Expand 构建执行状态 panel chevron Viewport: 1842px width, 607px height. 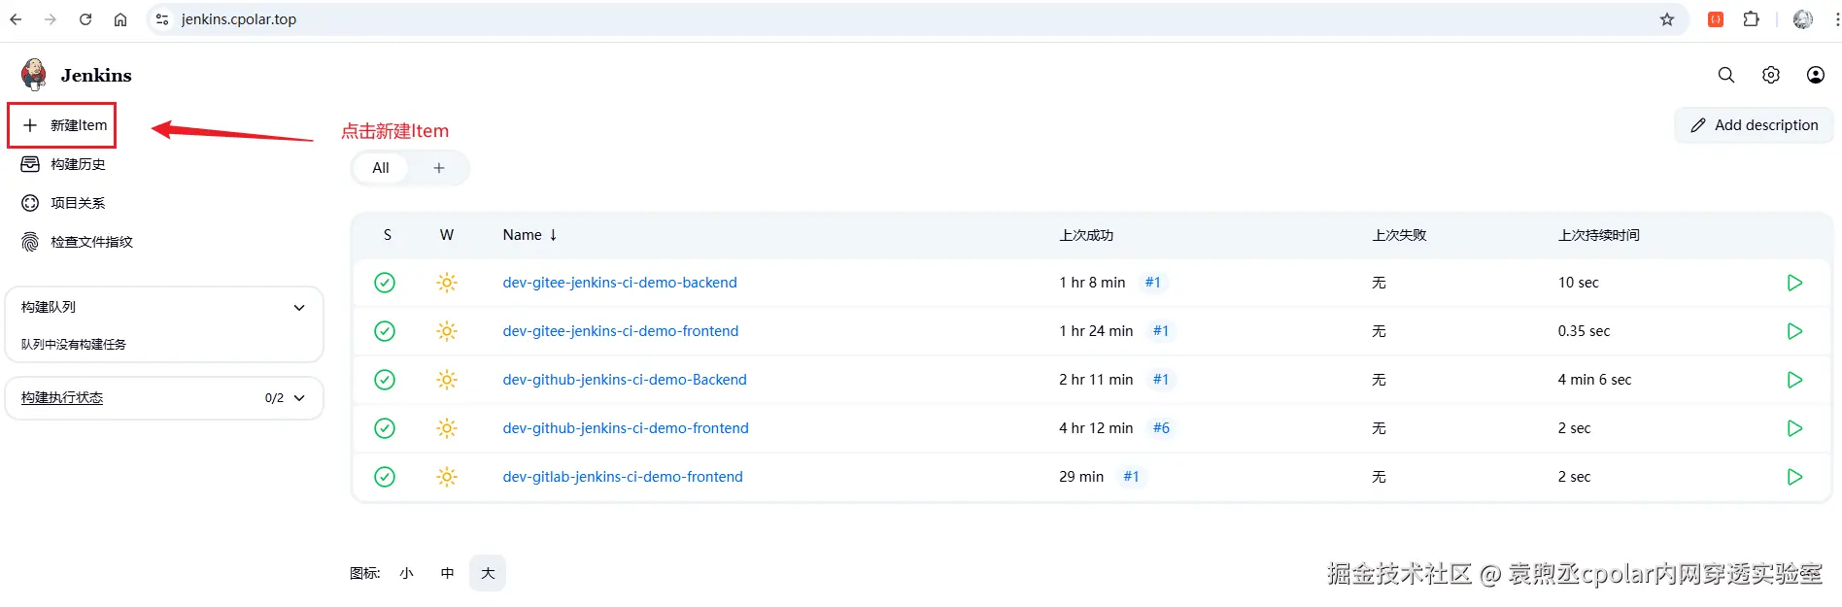[299, 398]
